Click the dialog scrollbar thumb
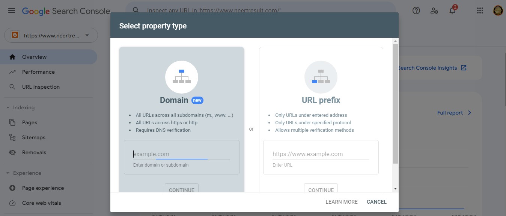 click(x=395, y=104)
